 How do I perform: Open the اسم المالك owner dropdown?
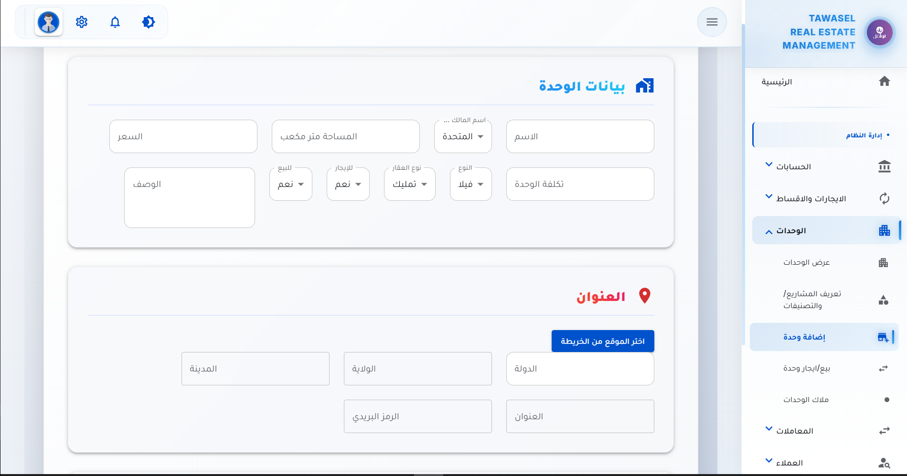pos(463,136)
